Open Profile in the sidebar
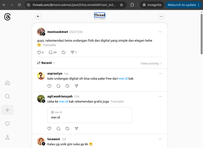 click(7, 137)
